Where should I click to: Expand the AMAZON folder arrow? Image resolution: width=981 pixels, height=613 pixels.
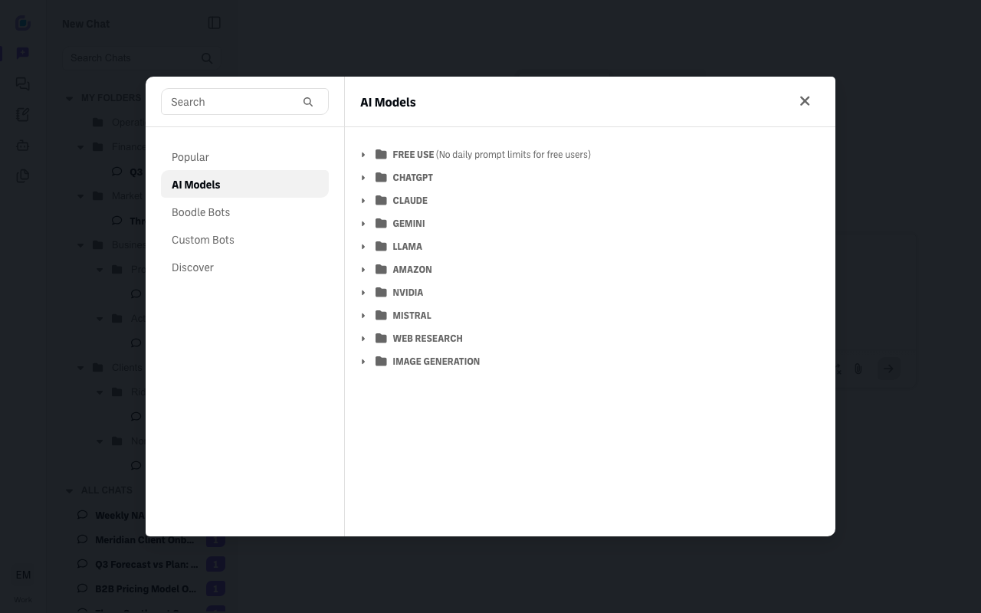(363, 270)
